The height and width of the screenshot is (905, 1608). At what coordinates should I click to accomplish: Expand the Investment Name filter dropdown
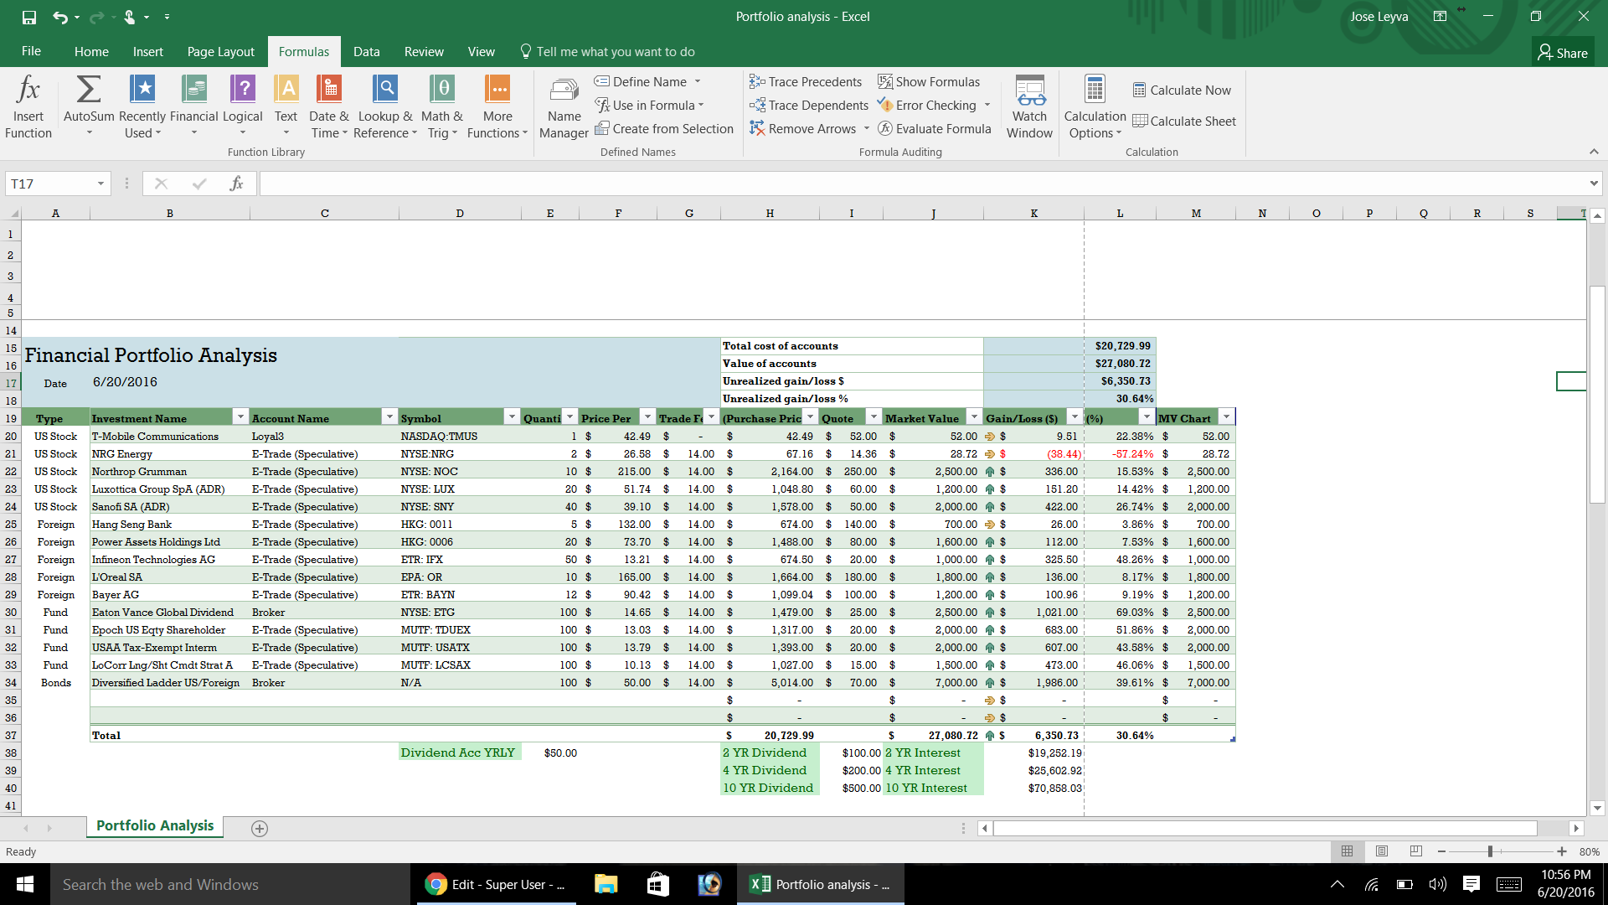tap(240, 417)
